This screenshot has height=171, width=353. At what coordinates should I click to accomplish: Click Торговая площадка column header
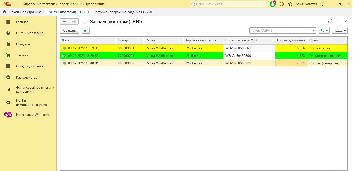[x=203, y=40]
